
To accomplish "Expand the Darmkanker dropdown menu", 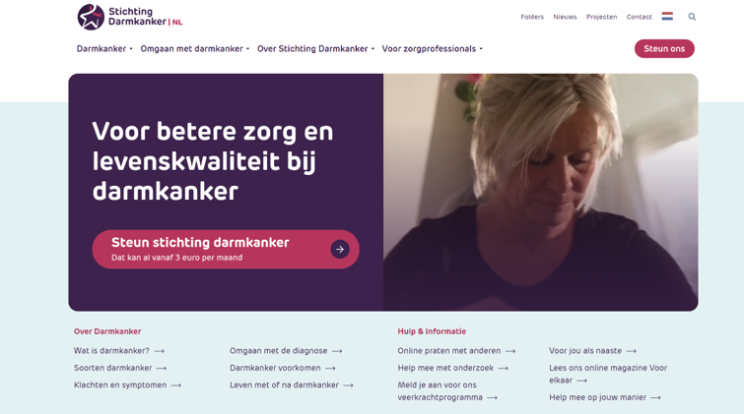I will tap(104, 49).
